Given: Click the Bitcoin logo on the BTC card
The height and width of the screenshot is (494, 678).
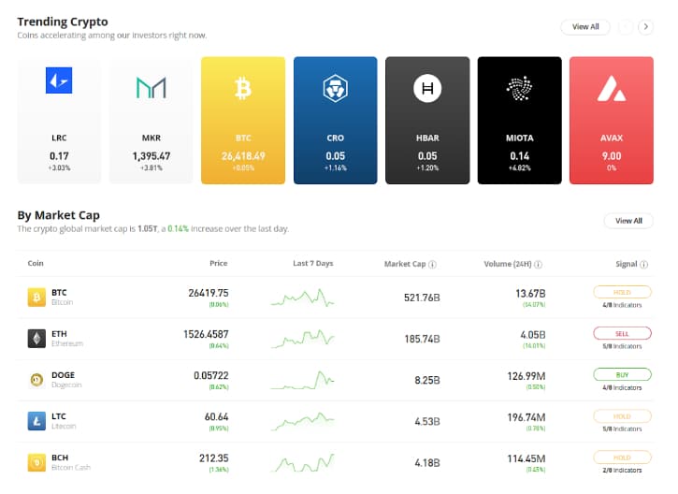Looking at the screenshot, I should [x=242, y=88].
